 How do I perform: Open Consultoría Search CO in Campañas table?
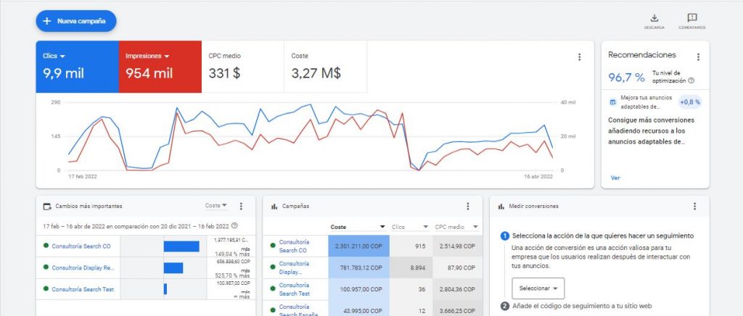tap(293, 246)
